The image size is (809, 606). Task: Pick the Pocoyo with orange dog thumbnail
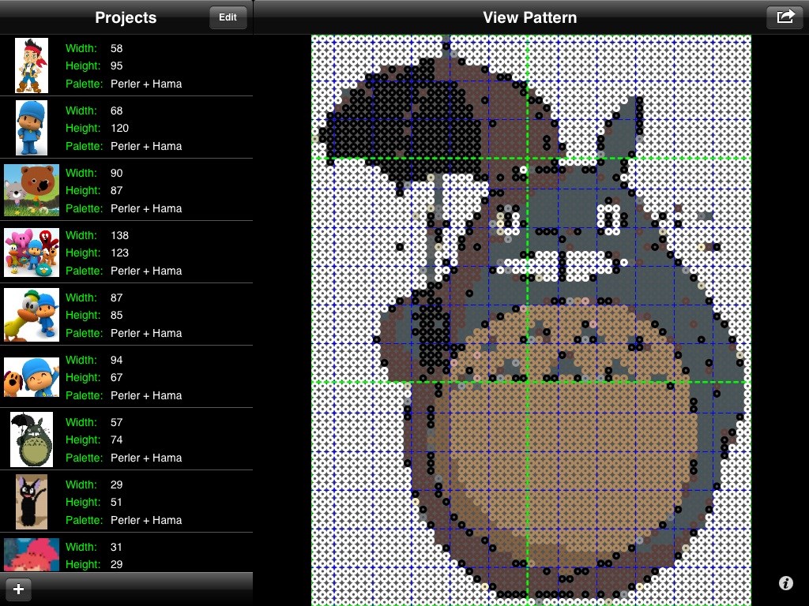(x=32, y=377)
